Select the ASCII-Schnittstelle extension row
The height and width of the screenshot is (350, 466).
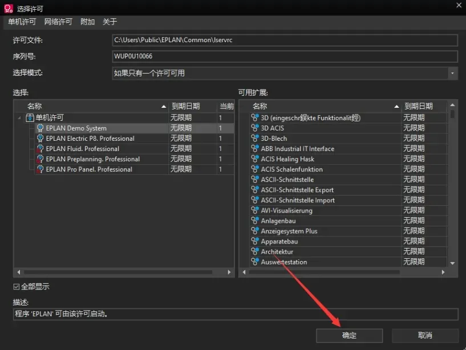coord(349,180)
